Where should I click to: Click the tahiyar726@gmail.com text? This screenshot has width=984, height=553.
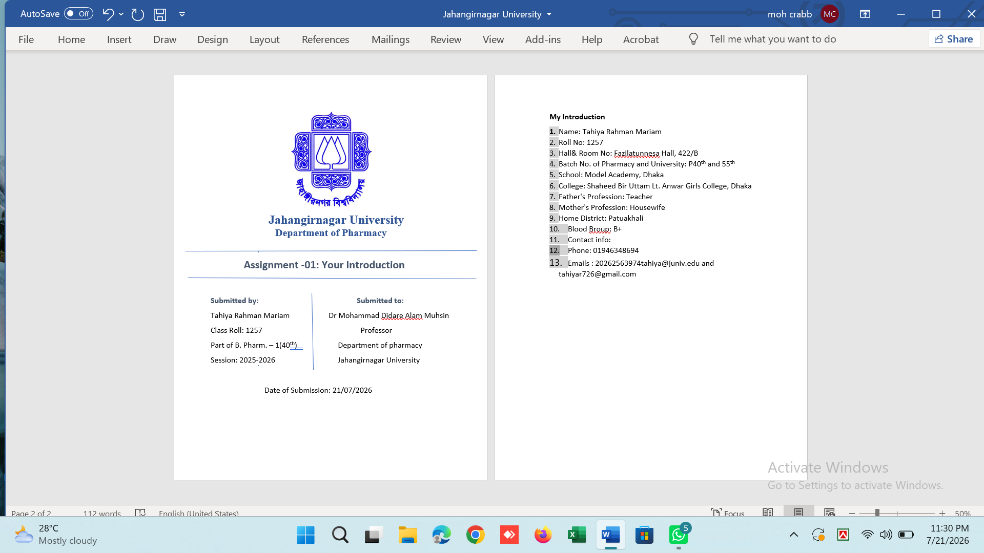pyautogui.click(x=597, y=274)
